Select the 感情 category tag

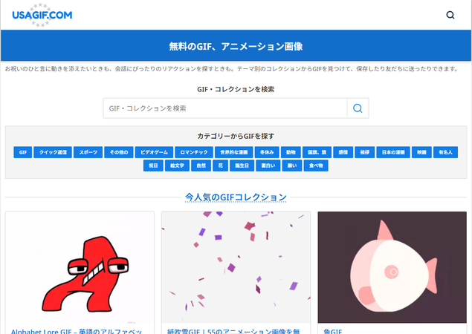point(343,152)
